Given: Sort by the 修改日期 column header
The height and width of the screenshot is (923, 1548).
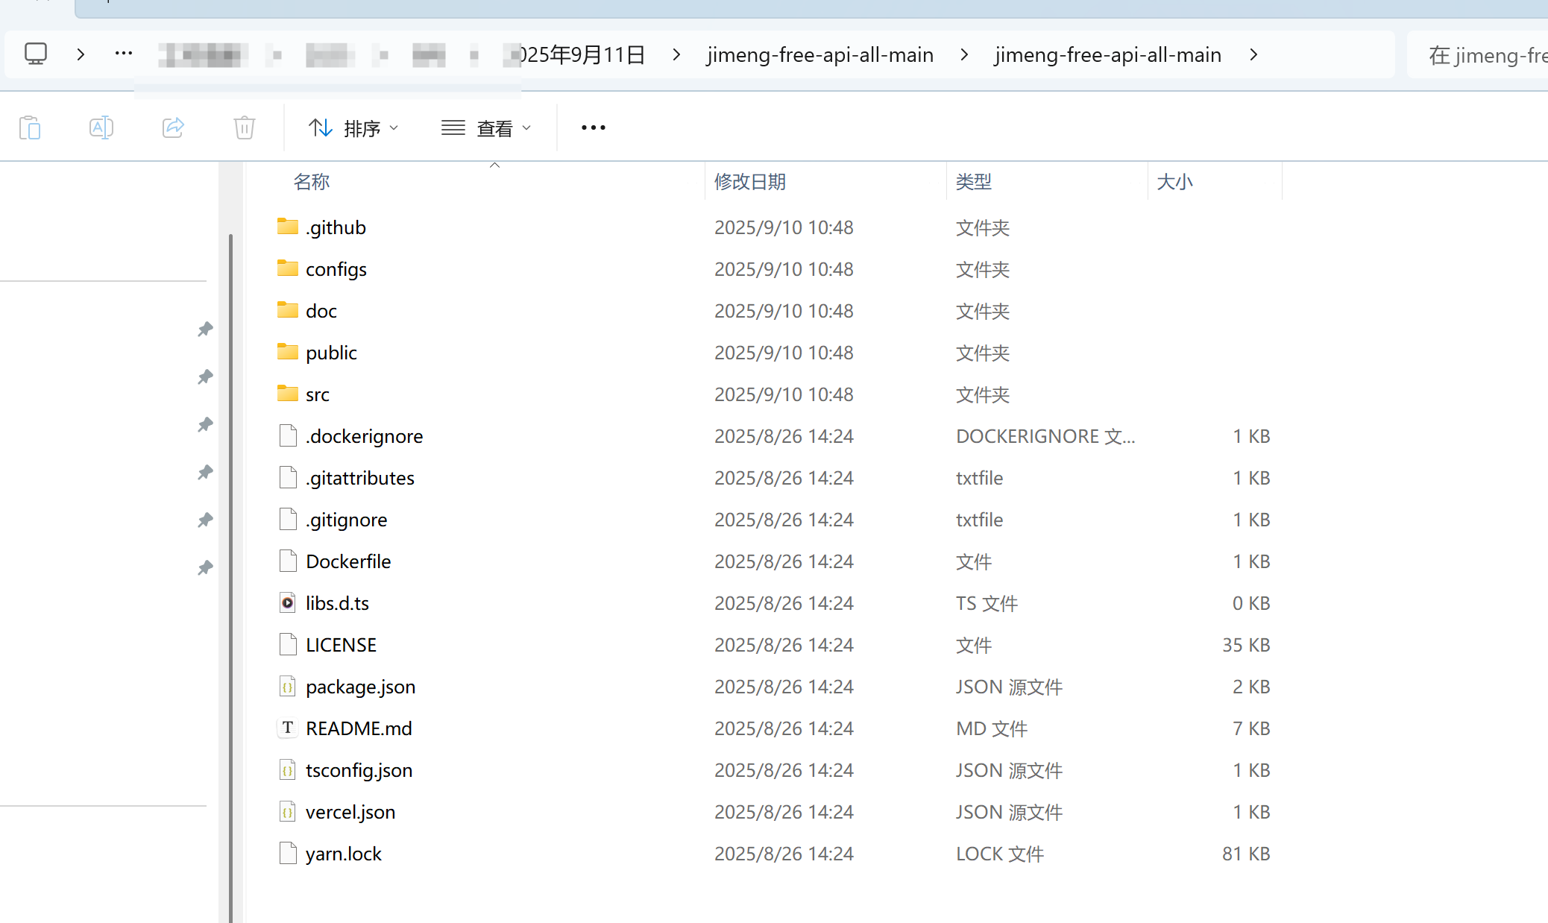Looking at the screenshot, I should coord(750,181).
